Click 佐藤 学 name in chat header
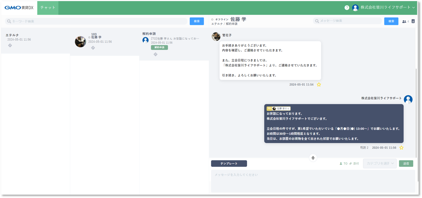Viewport: 422px width, 198px height. pos(238,19)
